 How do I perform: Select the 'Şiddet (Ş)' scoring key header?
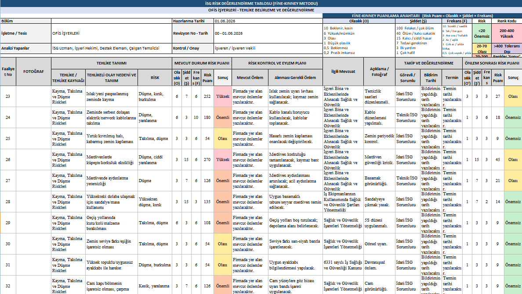(x=418, y=21)
